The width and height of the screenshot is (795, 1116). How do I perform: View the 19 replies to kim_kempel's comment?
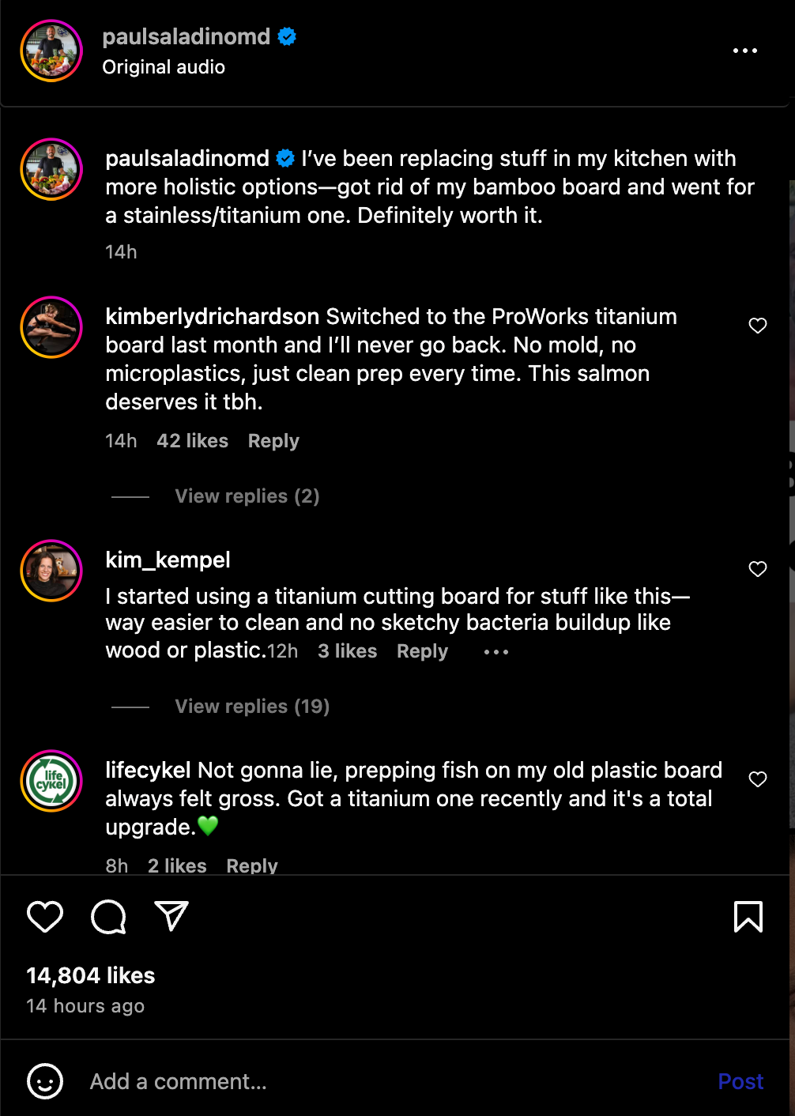[x=251, y=706]
